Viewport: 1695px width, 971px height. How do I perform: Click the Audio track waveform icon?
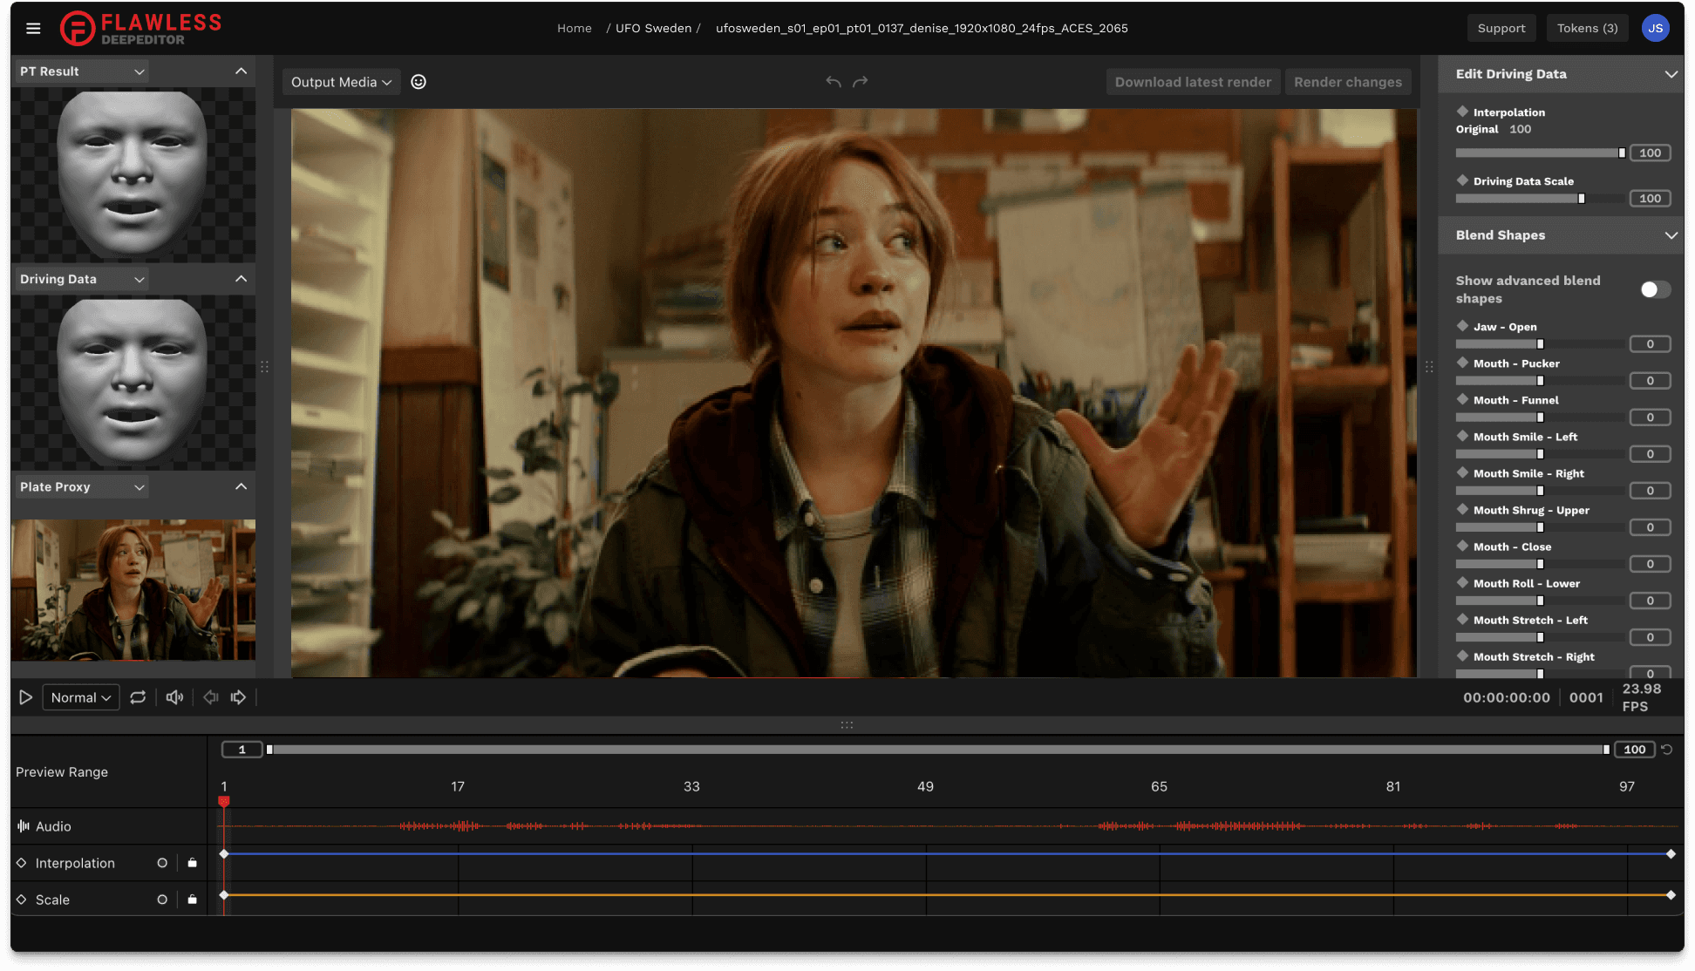[24, 826]
